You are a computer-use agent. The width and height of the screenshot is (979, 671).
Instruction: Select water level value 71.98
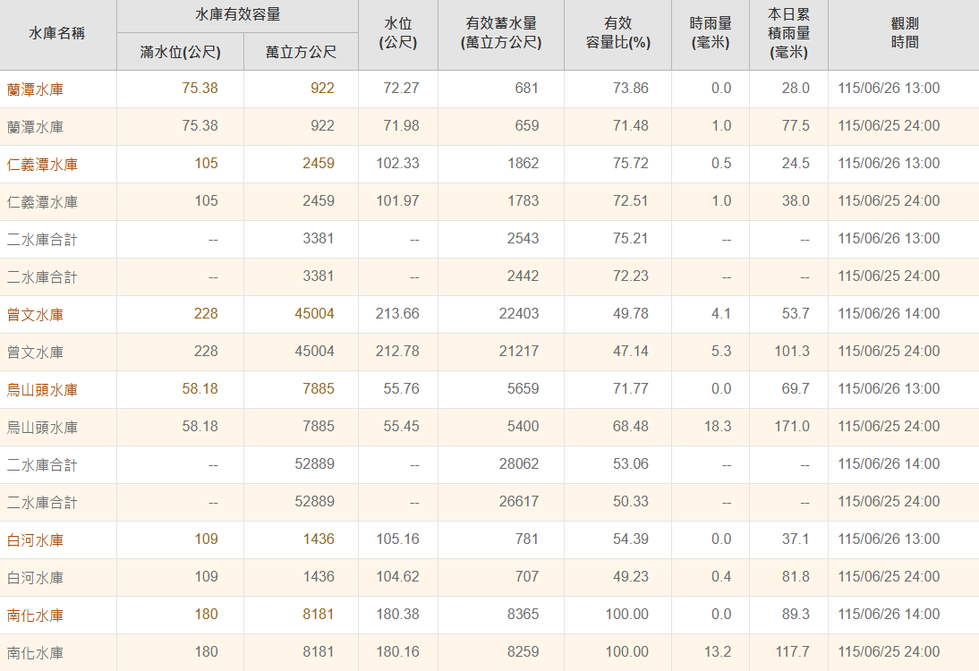pos(401,125)
